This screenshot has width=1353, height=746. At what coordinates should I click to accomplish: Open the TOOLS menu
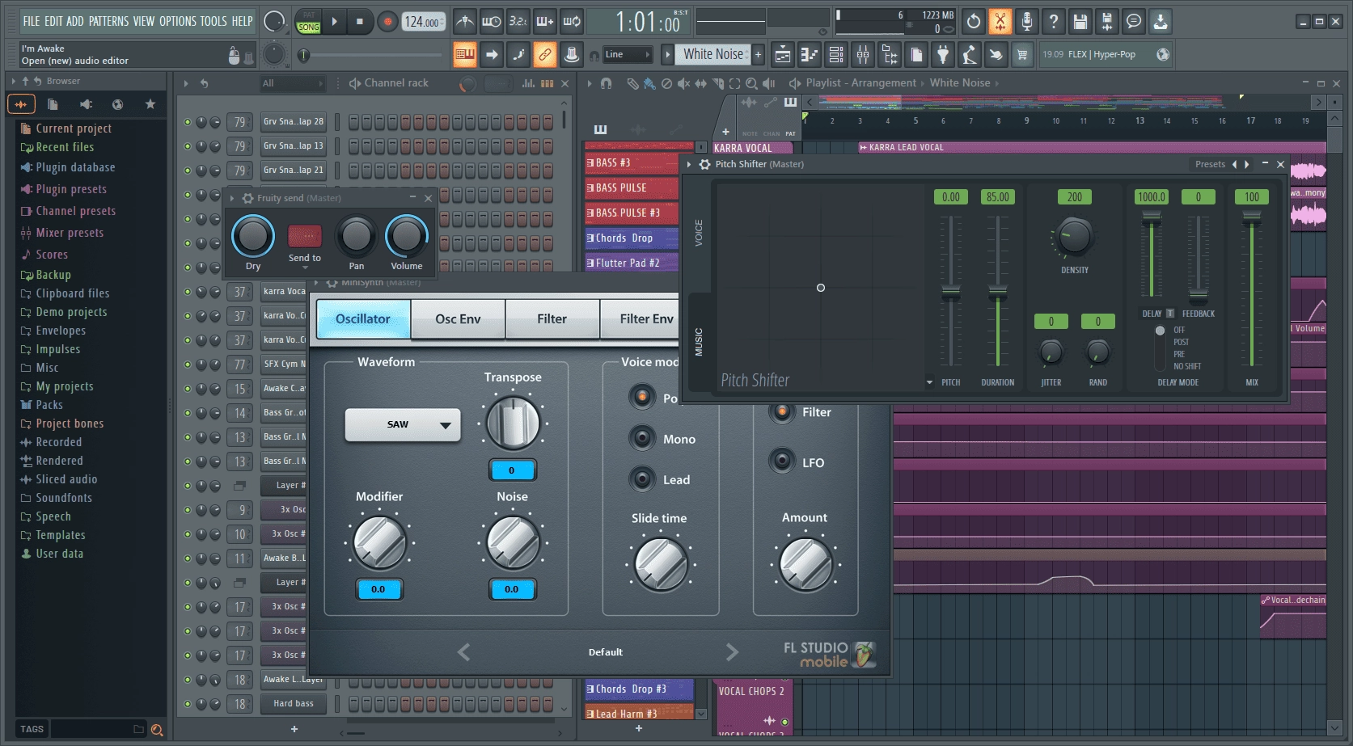pyautogui.click(x=214, y=22)
